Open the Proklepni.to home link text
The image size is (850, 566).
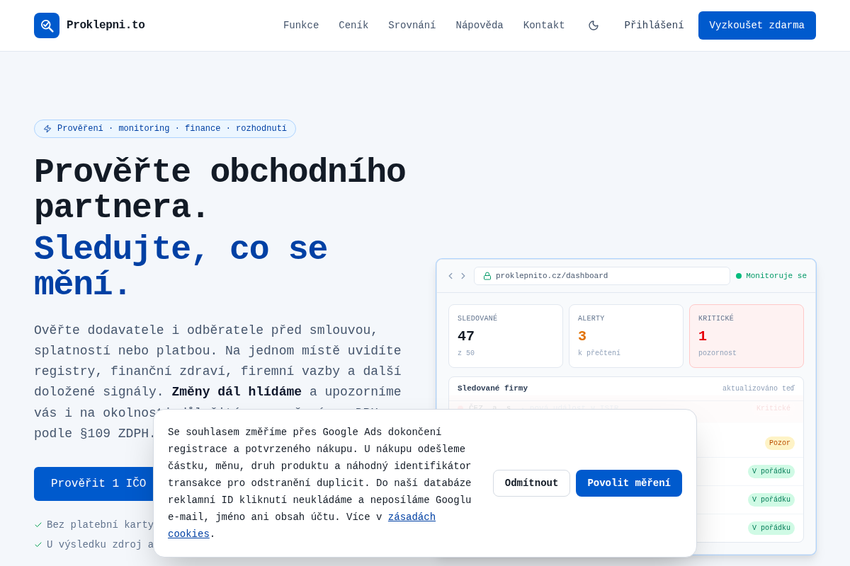point(106,25)
